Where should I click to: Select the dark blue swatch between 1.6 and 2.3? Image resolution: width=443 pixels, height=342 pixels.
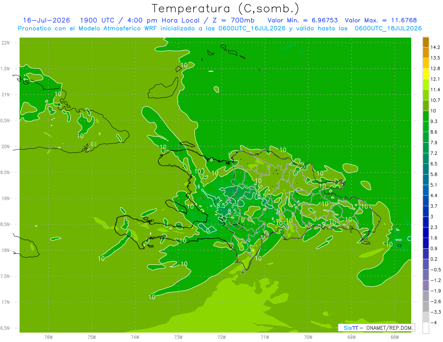click(426, 232)
